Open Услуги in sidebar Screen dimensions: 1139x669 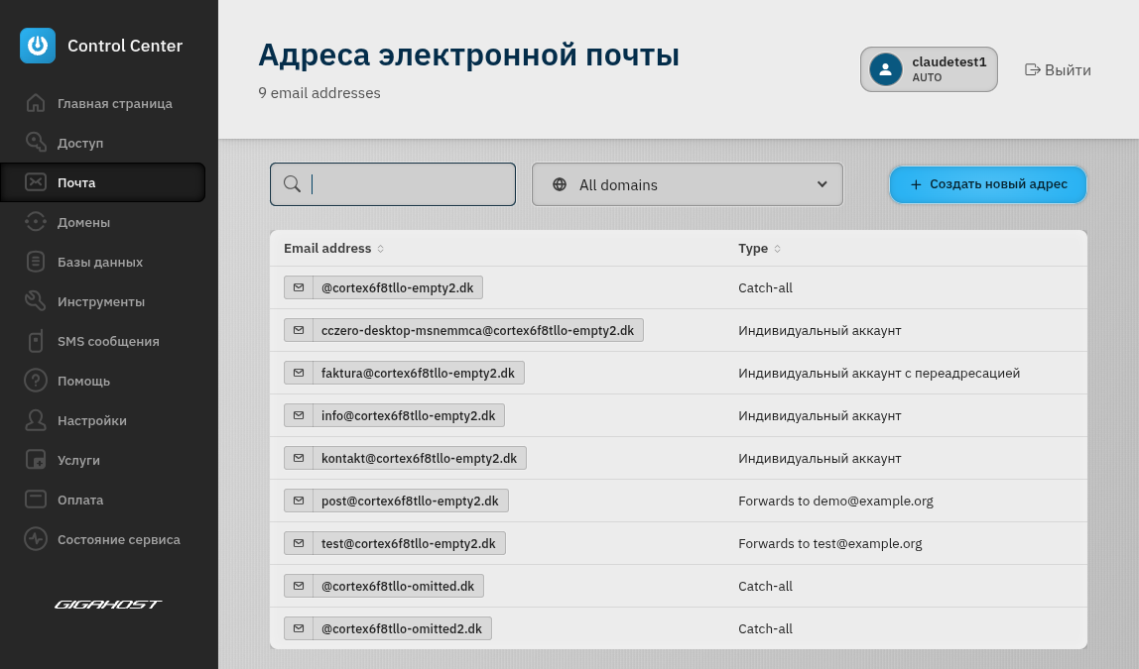pyautogui.click(x=102, y=460)
